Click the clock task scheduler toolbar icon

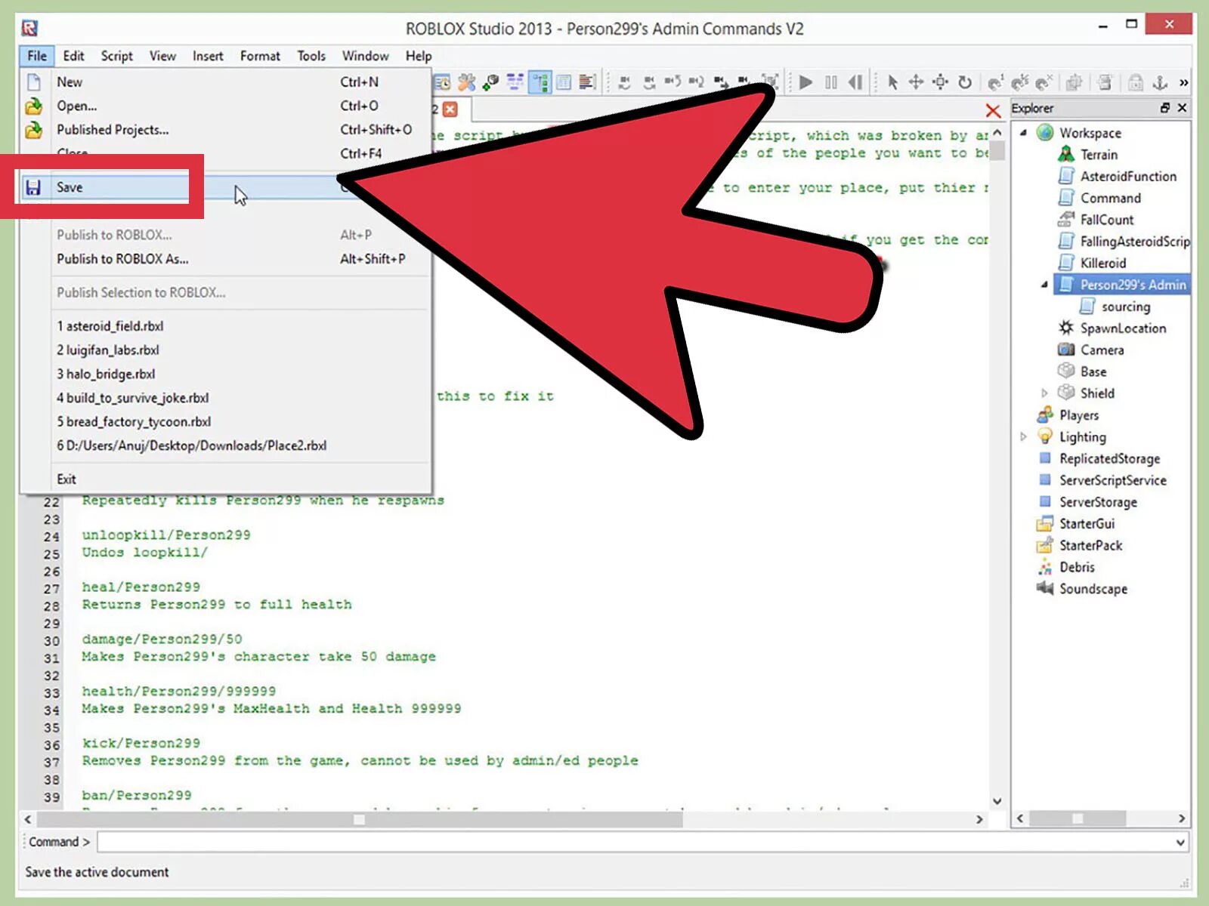pyautogui.click(x=442, y=82)
